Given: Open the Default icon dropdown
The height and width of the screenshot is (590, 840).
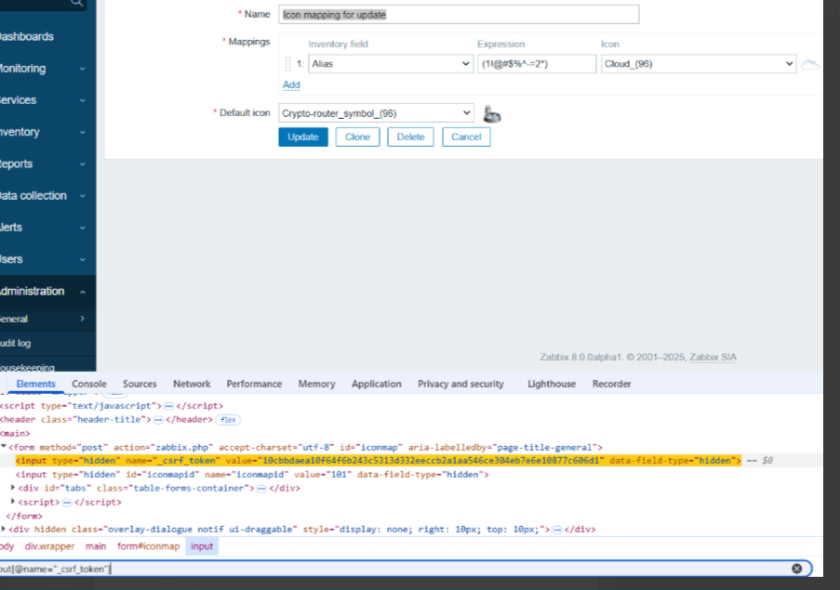Looking at the screenshot, I should coord(376,113).
